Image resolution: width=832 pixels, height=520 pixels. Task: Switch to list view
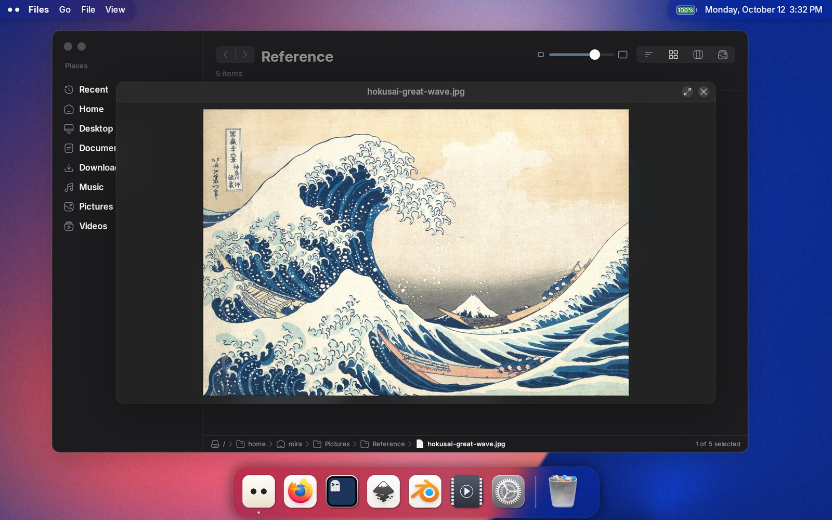click(648, 55)
